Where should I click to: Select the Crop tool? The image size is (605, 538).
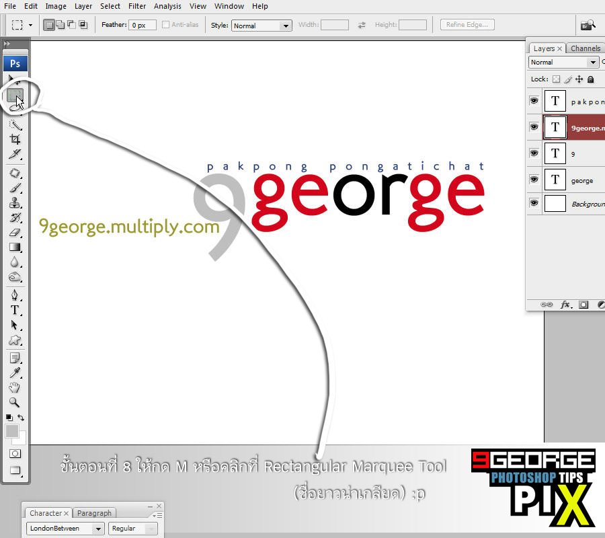[x=15, y=139]
